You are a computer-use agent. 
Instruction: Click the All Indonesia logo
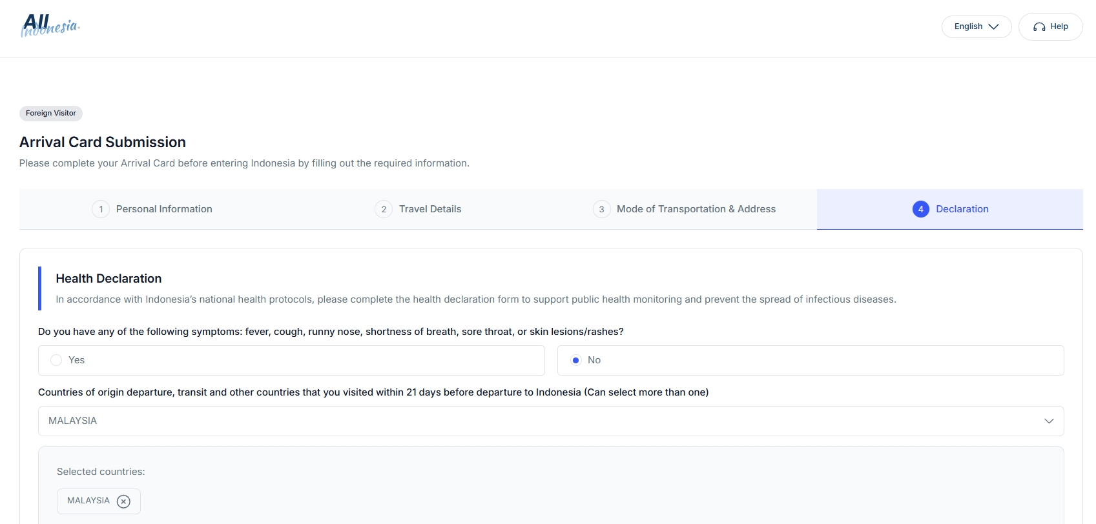50,26
